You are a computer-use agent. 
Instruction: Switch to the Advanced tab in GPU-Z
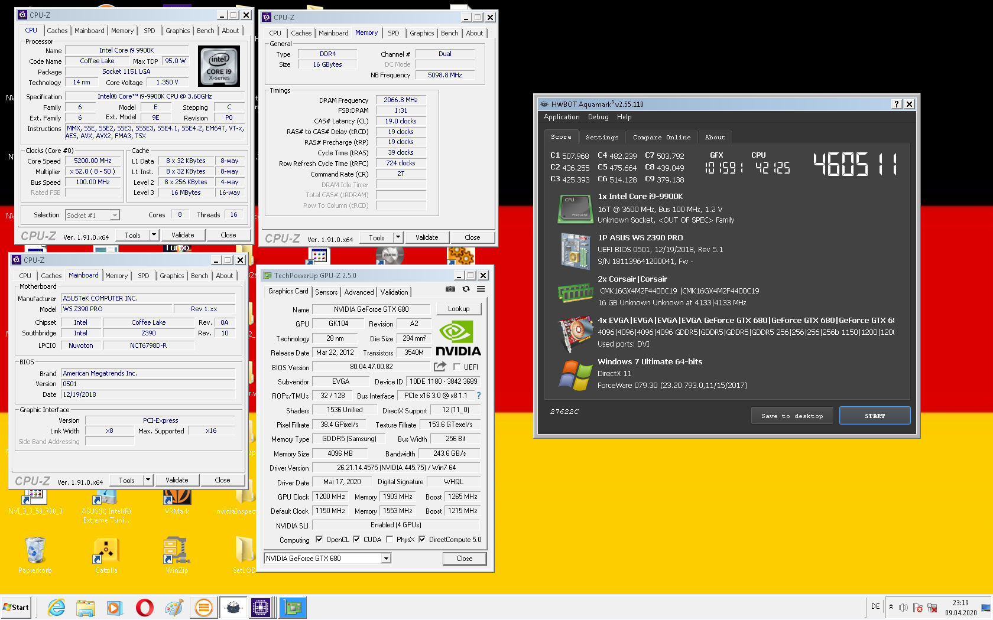click(359, 292)
